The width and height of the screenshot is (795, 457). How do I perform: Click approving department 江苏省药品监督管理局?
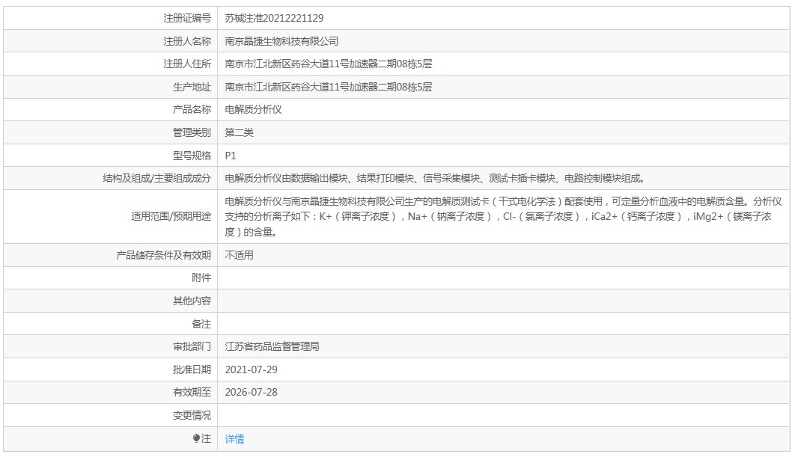point(272,347)
